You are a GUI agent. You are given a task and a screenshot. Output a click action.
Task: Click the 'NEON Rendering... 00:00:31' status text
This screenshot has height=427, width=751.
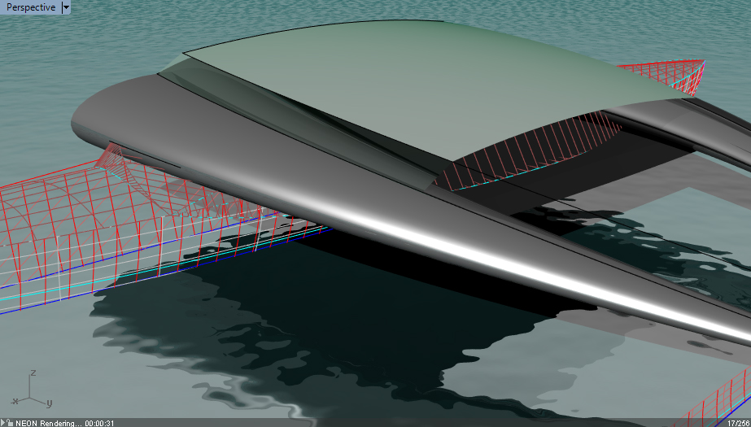pos(64,423)
